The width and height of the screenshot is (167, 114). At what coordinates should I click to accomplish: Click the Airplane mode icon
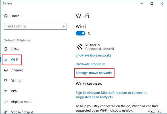tap(6, 102)
